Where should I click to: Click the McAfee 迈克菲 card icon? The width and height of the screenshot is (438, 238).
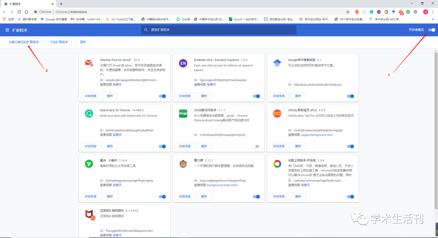pyautogui.click(x=90, y=214)
